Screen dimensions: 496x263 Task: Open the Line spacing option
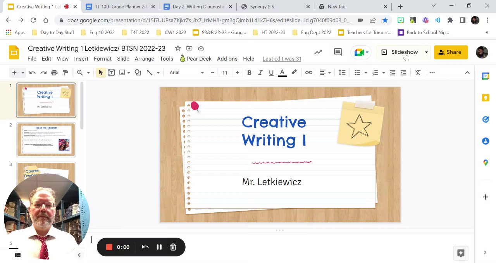pyautogui.click(x=342, y=73)
